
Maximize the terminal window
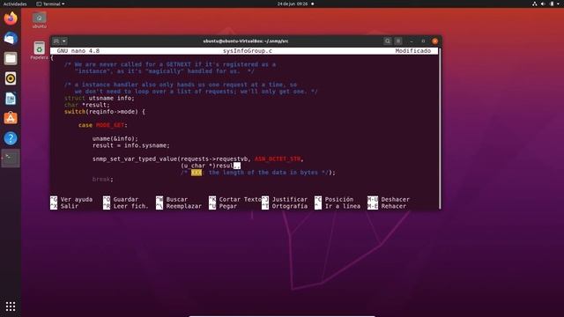[423, 41]
